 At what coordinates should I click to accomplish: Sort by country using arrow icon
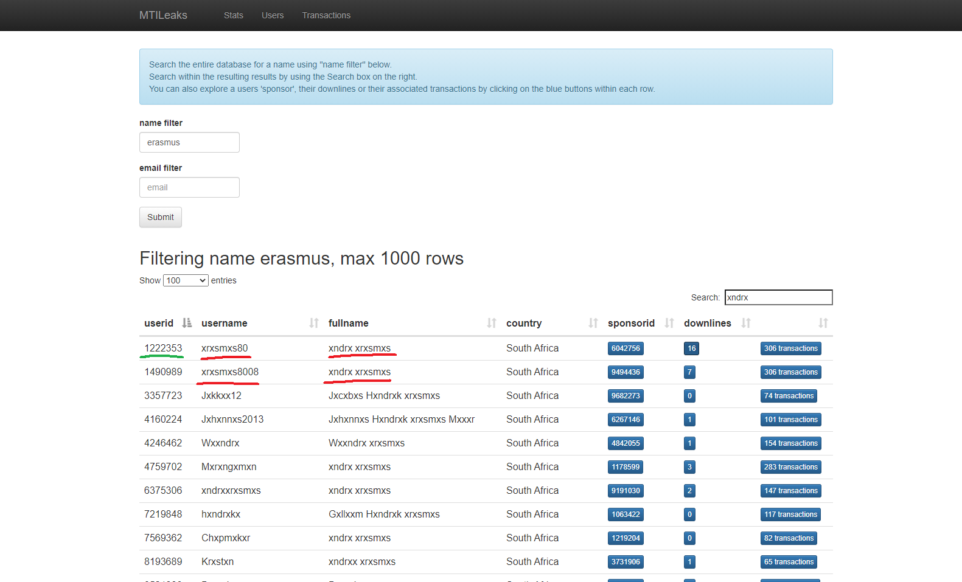(x=593, y=323)
